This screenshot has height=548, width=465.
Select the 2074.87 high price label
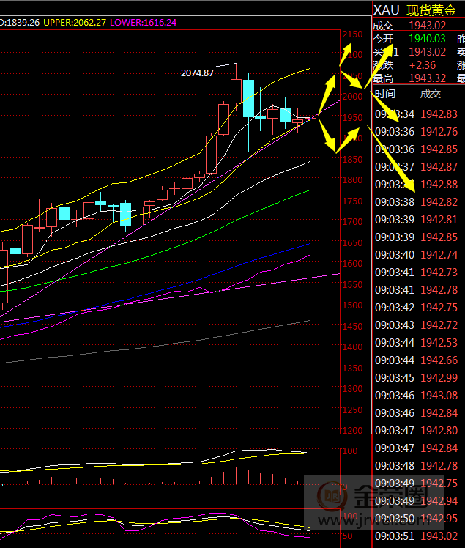[198, 73]
